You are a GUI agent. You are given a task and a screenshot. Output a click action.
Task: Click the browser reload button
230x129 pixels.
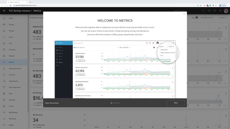point(8,5)
